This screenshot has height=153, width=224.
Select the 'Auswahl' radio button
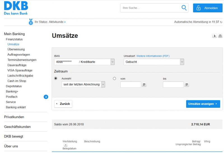pyautogui.click(x=56, y=79)
